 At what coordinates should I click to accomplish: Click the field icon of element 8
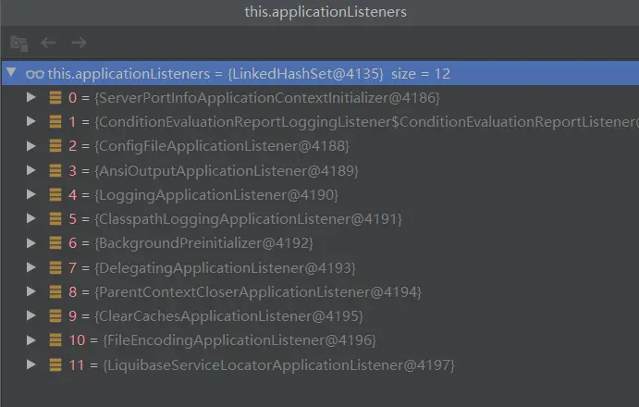(x=55, y=291)
